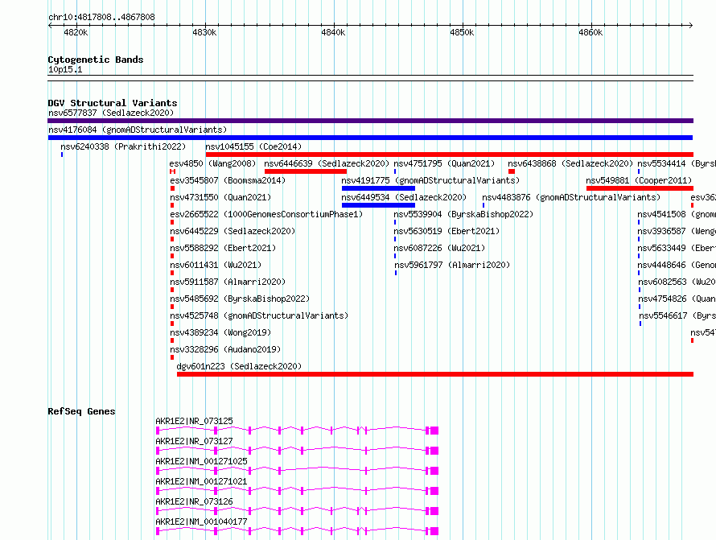Click esv2665522 (1000GenomesConsortiumPhase1) label
Screen dimensions: 716x540
click(266, 214)
